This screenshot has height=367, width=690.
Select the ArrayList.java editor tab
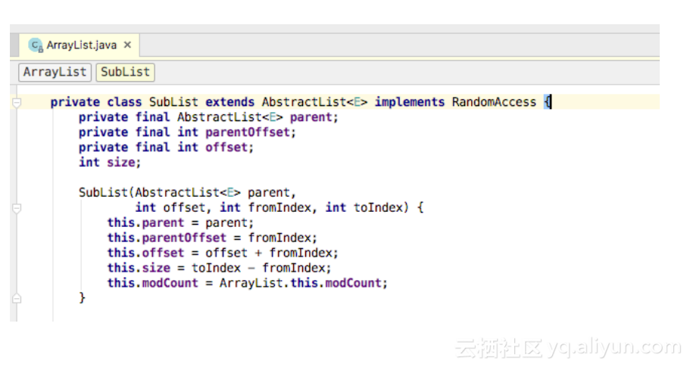click(x=80, y=45)
